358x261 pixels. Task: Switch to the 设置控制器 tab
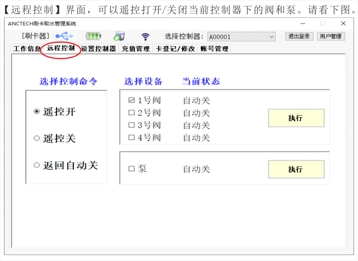coord(99,49)
